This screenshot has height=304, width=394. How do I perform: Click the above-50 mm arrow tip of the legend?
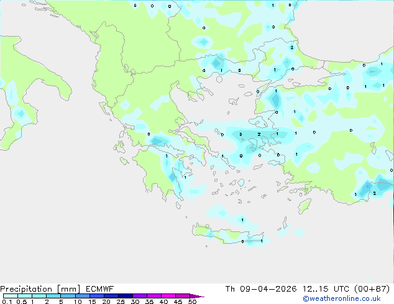coord(197,296)
